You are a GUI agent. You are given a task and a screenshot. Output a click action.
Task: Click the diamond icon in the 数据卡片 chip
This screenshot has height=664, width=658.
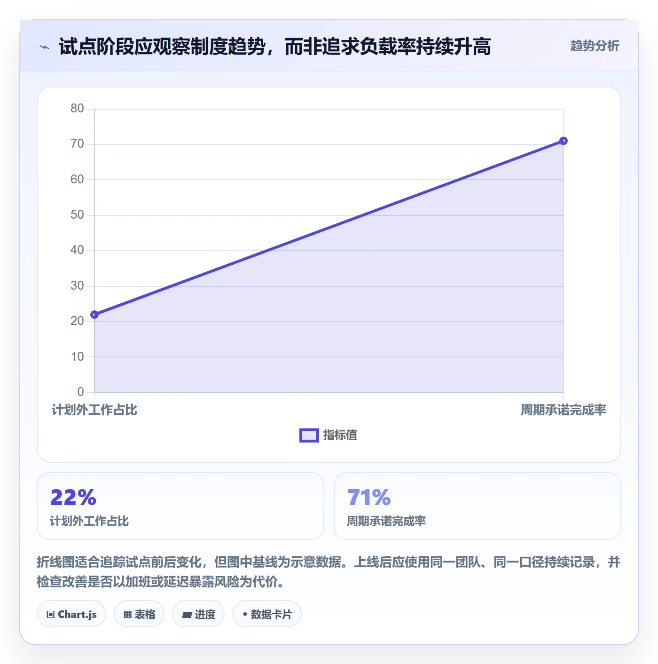tap(245, 614)
